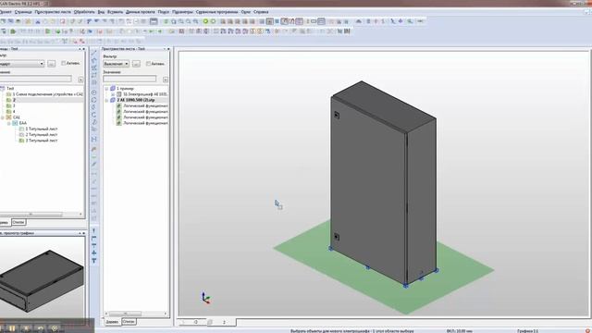Click small button beside layout space value field
Screen dimensions: 592x333
[x=166, y=80]
